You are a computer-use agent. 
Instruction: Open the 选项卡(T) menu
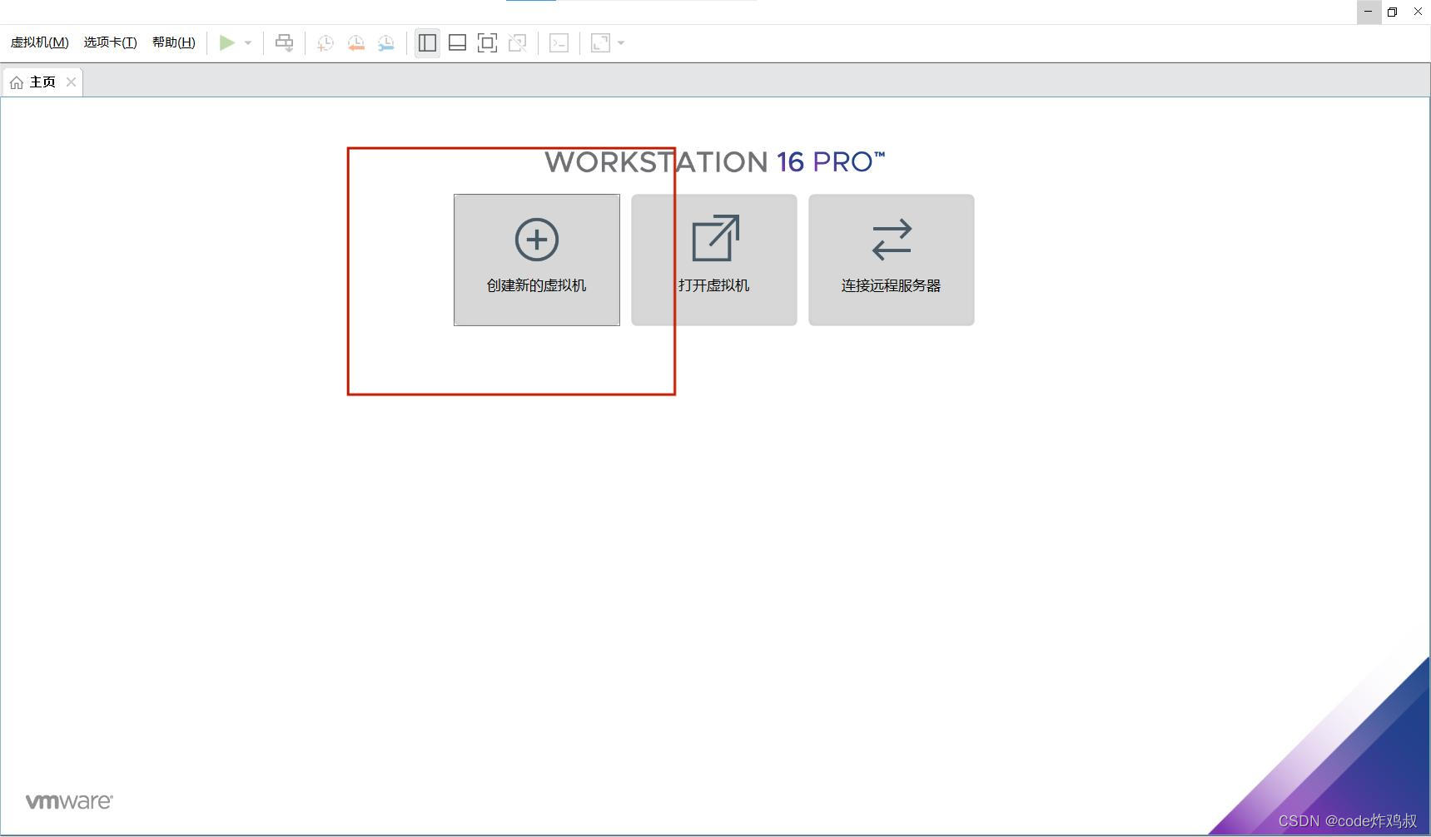click(110, 42)
